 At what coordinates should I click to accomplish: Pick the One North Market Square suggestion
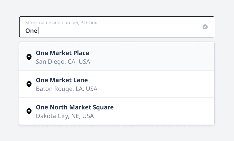tap(117, 111)
